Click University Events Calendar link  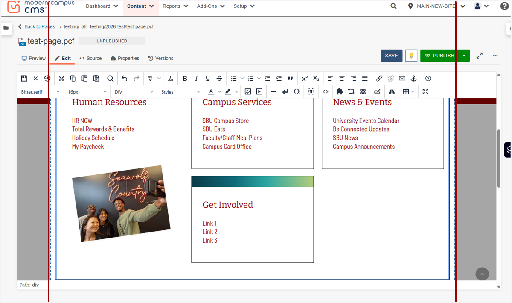click(366, 121)
